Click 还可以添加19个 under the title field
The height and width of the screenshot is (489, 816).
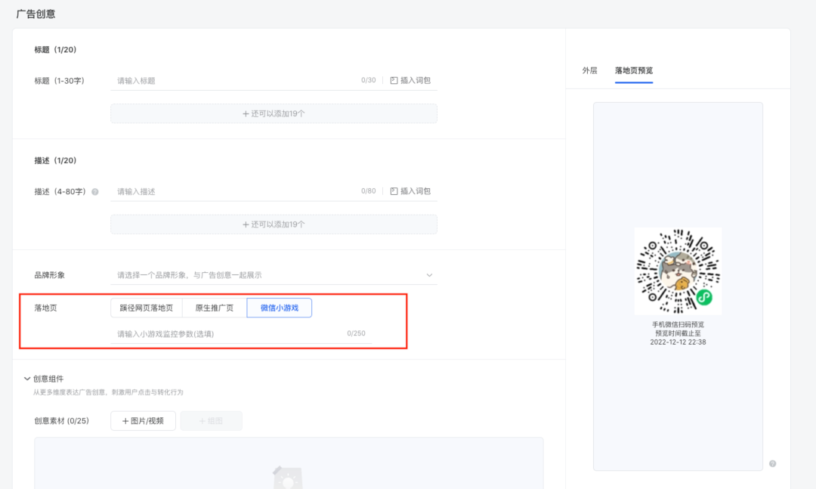[x=274, y=113]
